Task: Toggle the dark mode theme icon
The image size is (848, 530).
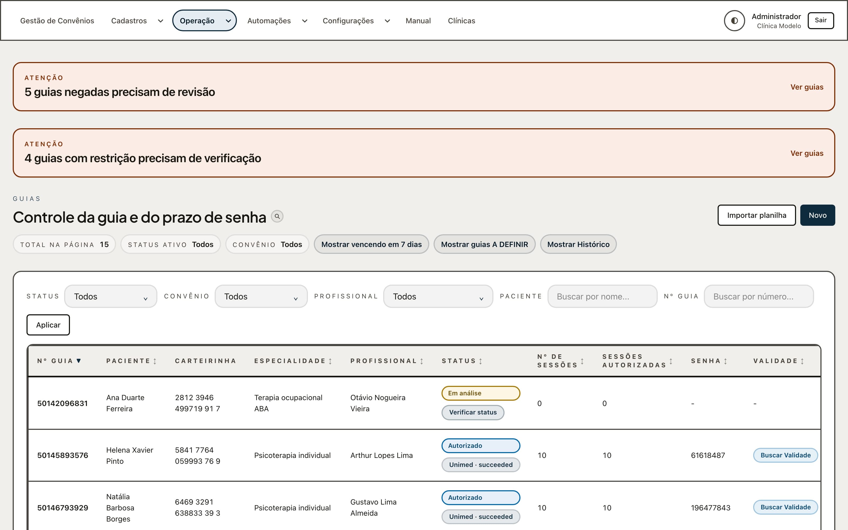Action: 734,21
